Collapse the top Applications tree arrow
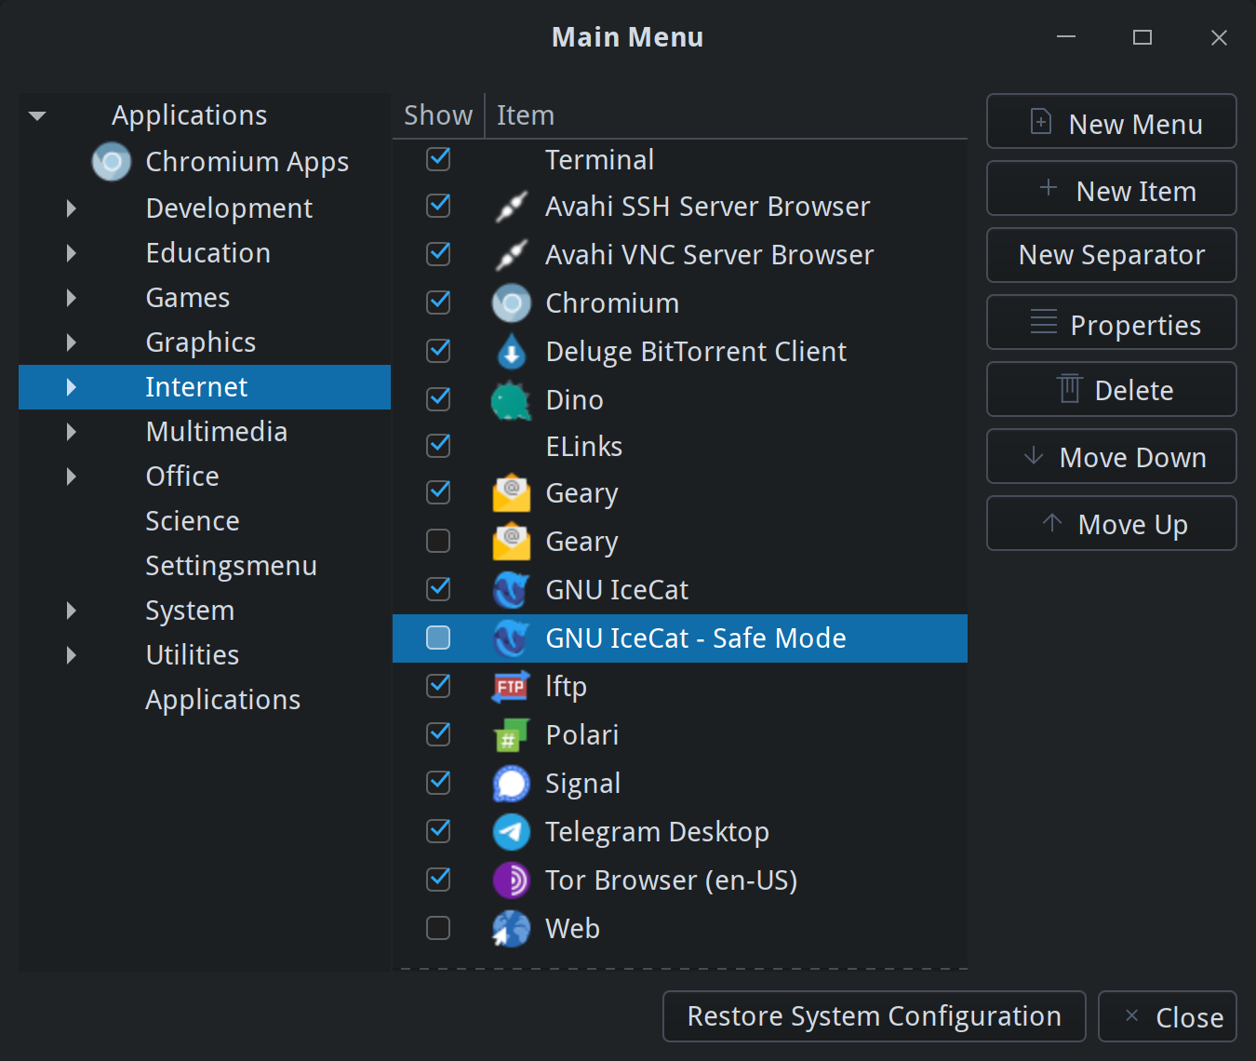 pyautogui.click(x=37, y=116)
